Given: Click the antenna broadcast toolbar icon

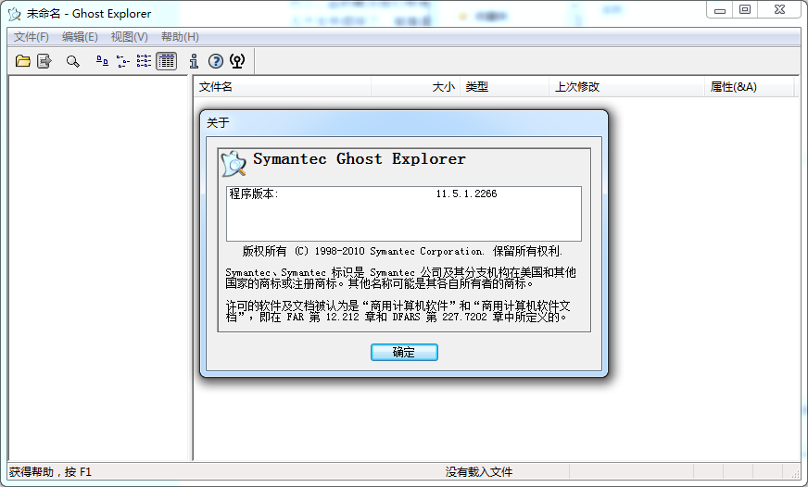Looking at the screenshot, I should 237,61.
